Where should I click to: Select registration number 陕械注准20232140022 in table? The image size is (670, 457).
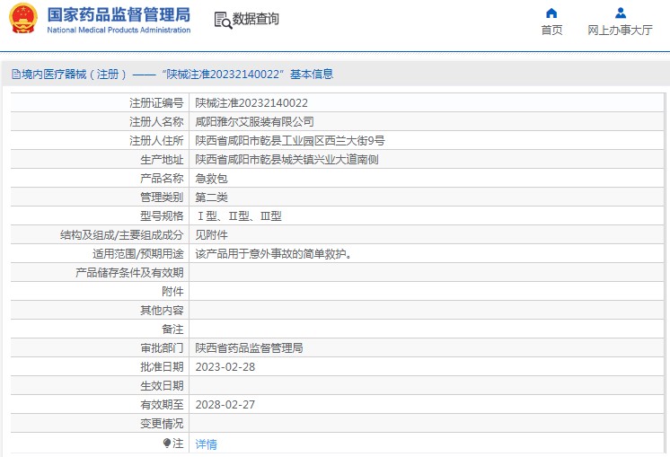(x=251, y=103)
